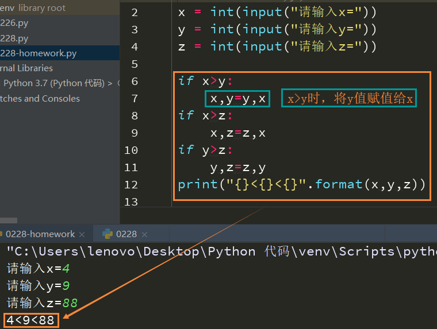This screenshot has width=437, height=329.
Task: Switch to the 0228-homework run tab
Action: [40, 234]
